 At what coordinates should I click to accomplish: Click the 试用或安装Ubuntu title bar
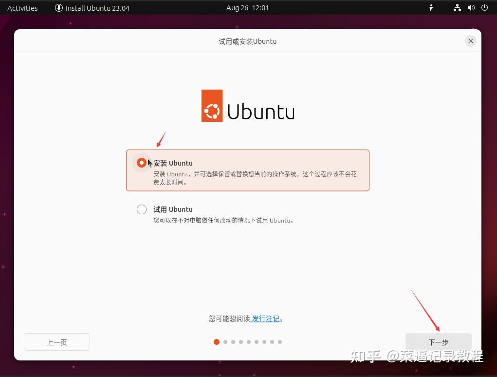[x=247, y=41]
